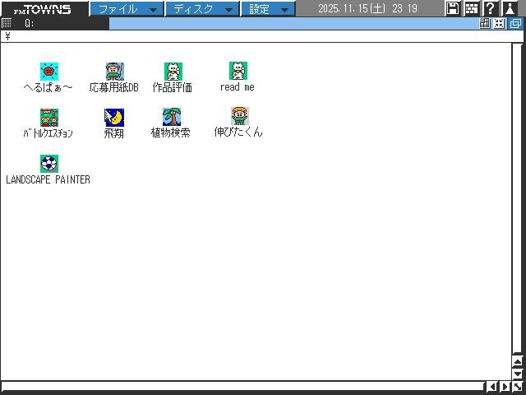The width and height of the screenshot is (526, 395).
Task: Click the overlapping windows icon
Action: point(515,23)
